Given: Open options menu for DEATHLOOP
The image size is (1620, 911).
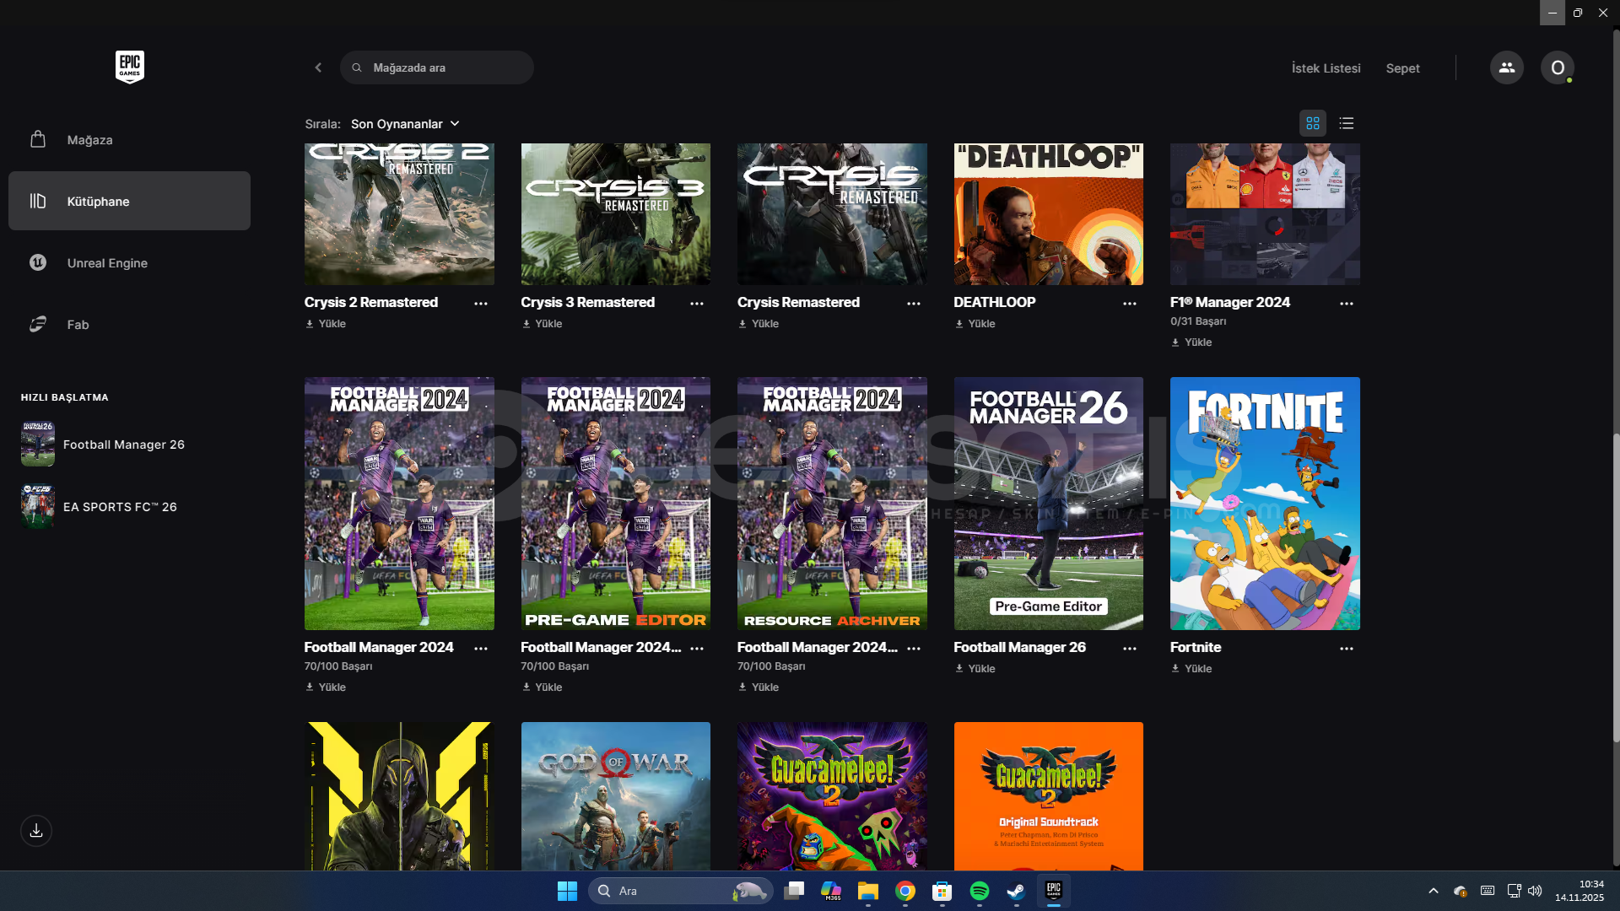Looking at the screenshot, I should [x=1129, y=303].
